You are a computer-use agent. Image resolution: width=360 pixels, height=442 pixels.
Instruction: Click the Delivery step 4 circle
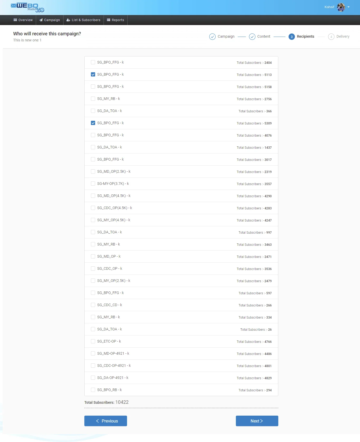pos(331,37)
